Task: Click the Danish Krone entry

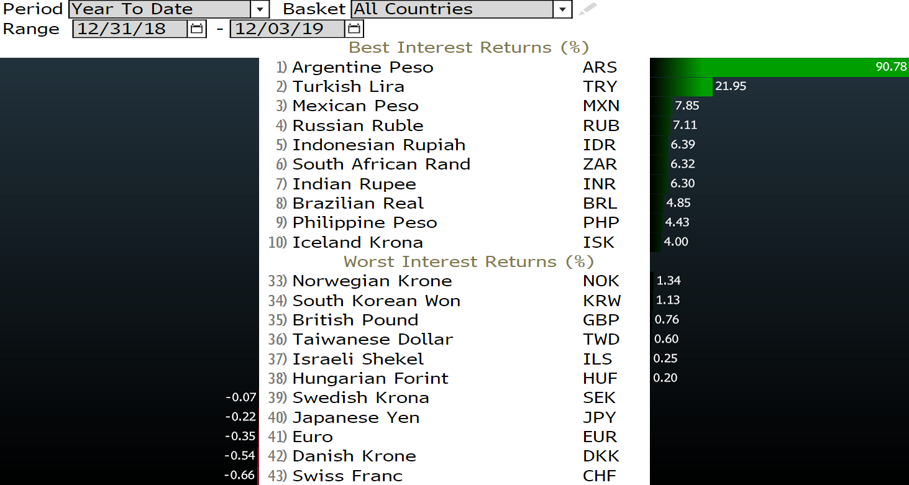Action: click(x=354, y=456)
